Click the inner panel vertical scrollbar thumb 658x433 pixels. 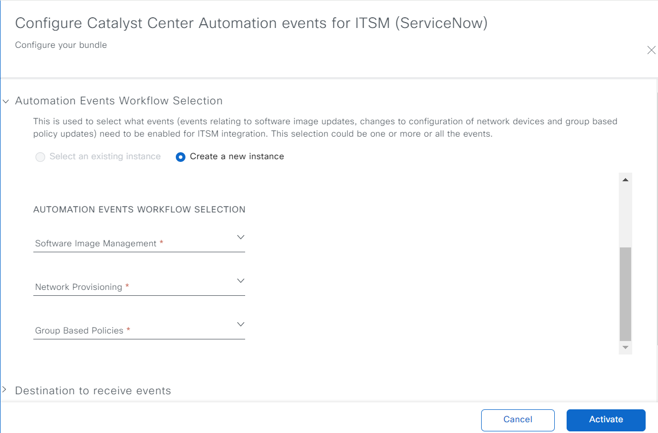point(625,294)
